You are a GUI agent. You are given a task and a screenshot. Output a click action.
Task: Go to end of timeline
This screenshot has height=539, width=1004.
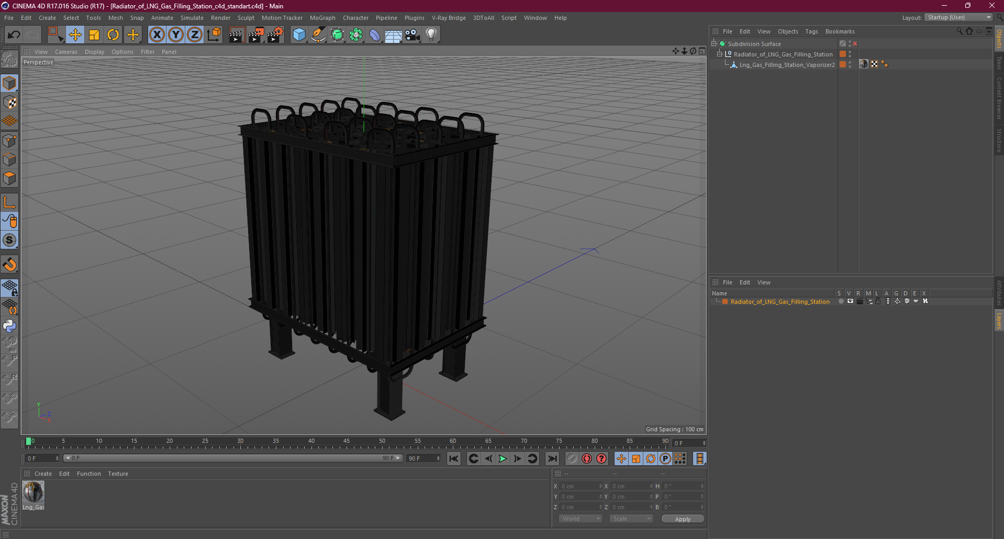pyautogui.click(x=552, y=458)
